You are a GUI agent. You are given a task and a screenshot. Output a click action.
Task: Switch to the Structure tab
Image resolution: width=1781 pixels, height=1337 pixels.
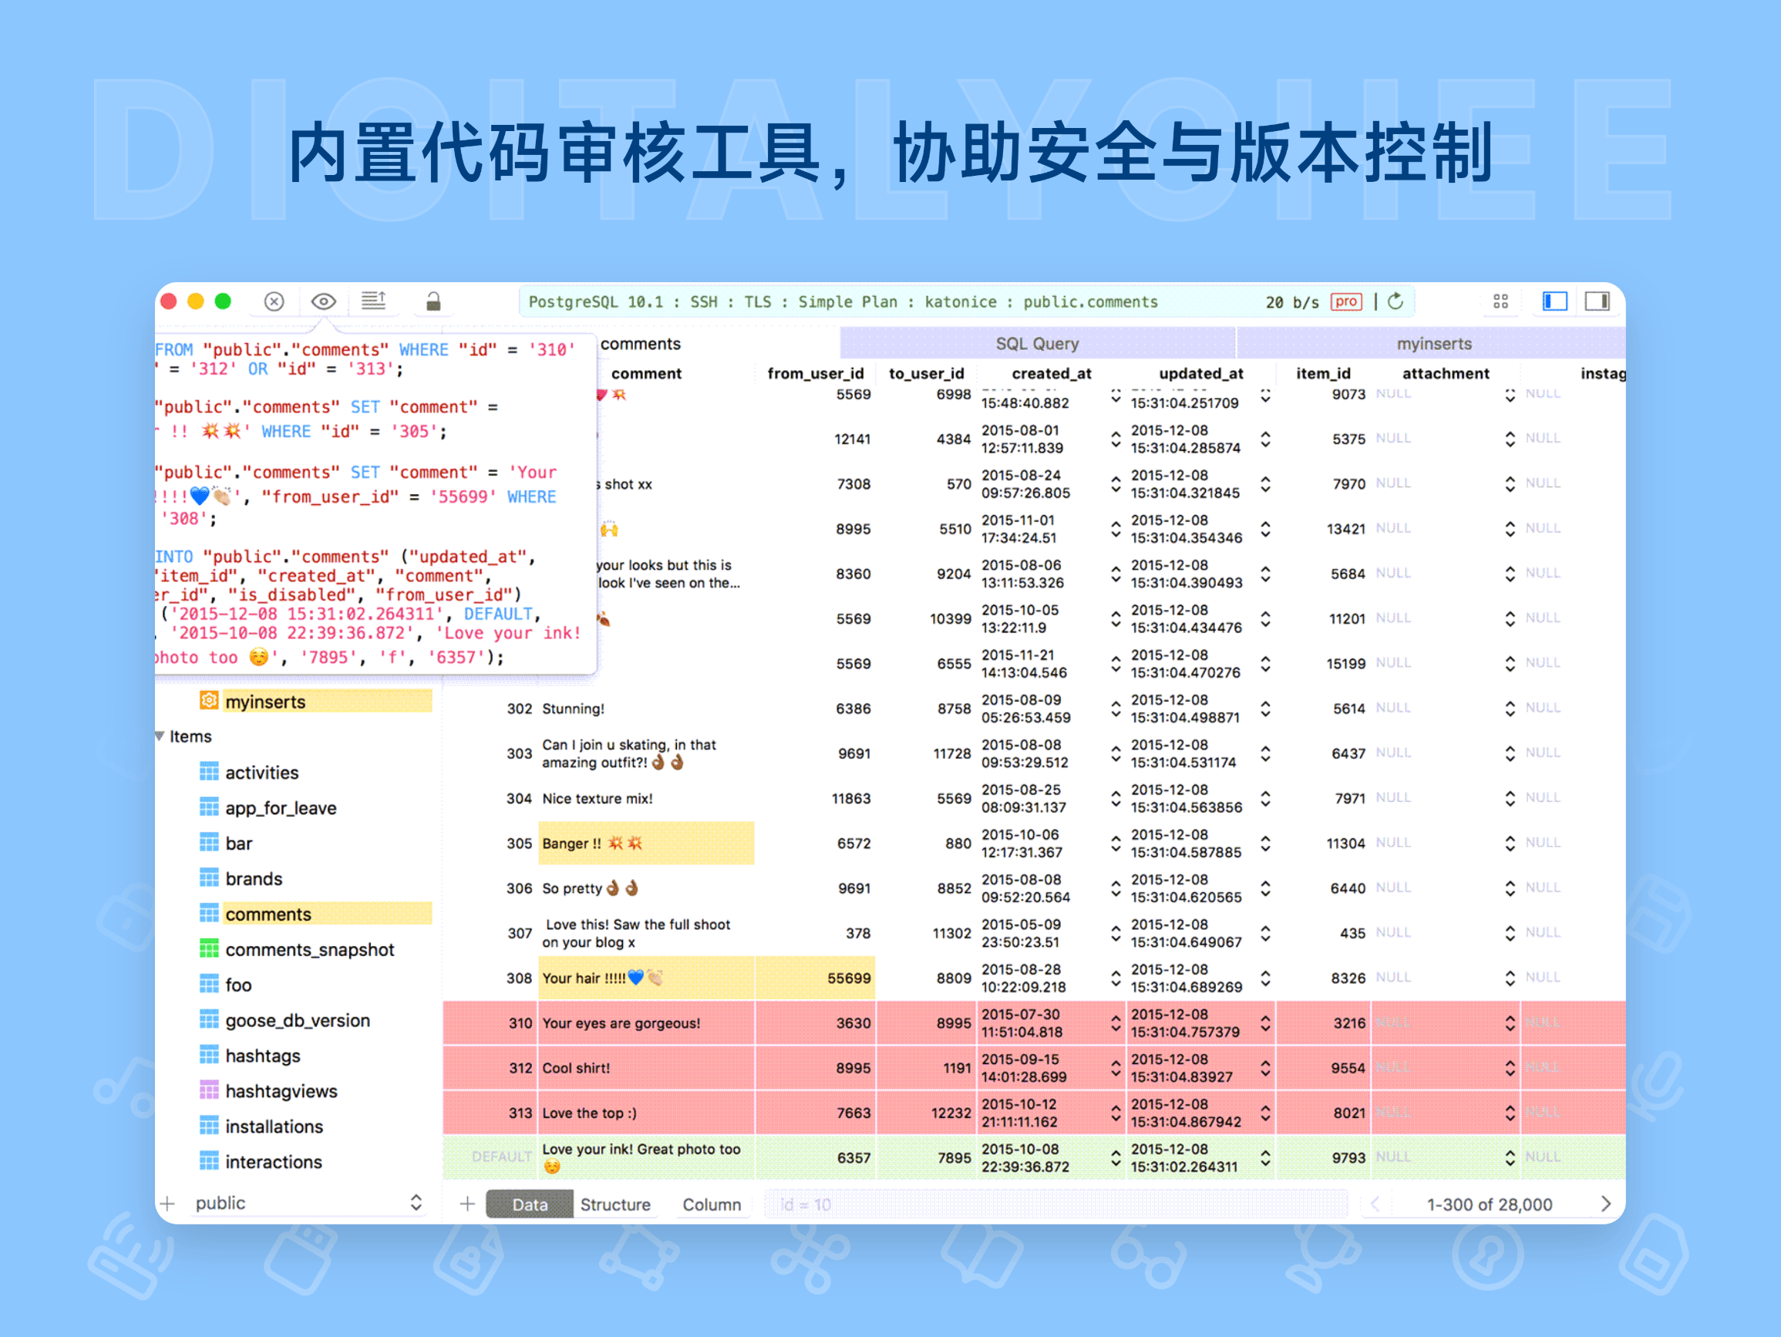(x=615, y=1204)
